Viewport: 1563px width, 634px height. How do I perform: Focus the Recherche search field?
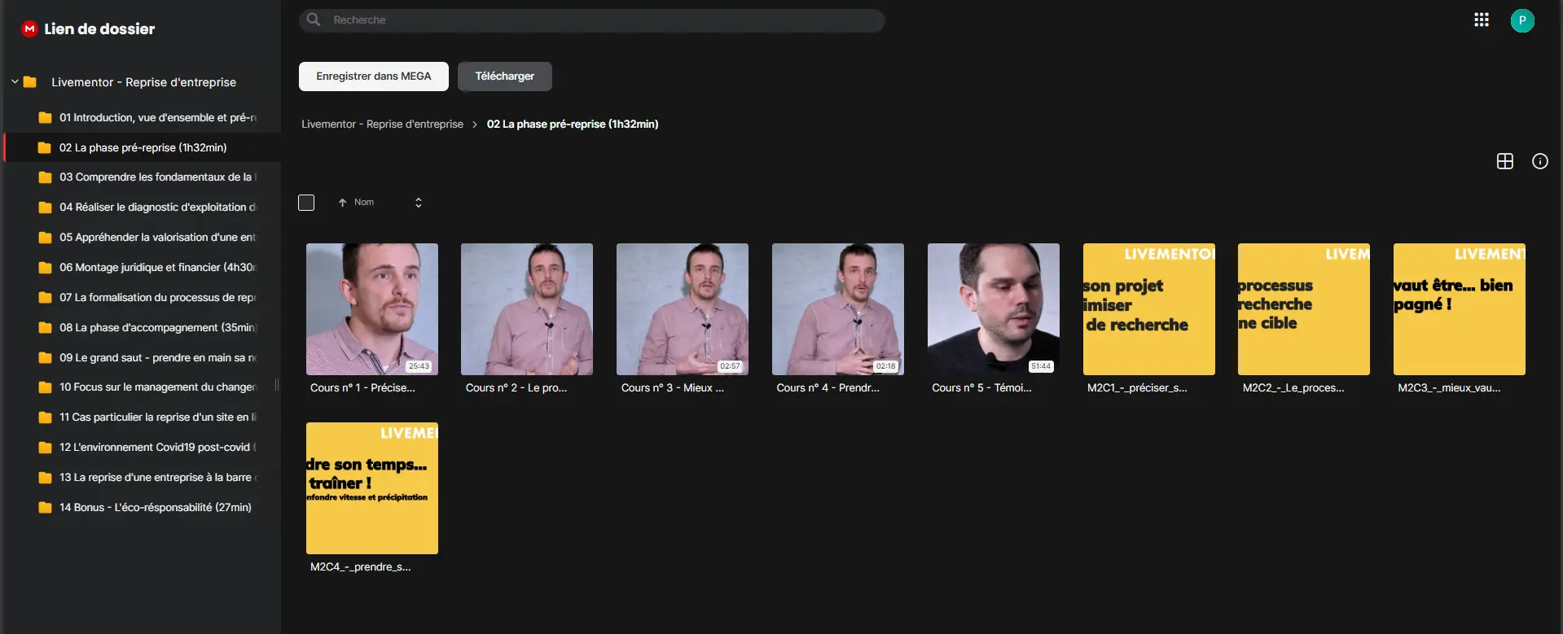pyautogui.click(x=592, y=20)
